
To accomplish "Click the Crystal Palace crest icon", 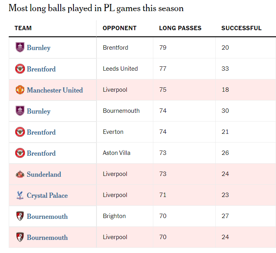I will (20, 195).
